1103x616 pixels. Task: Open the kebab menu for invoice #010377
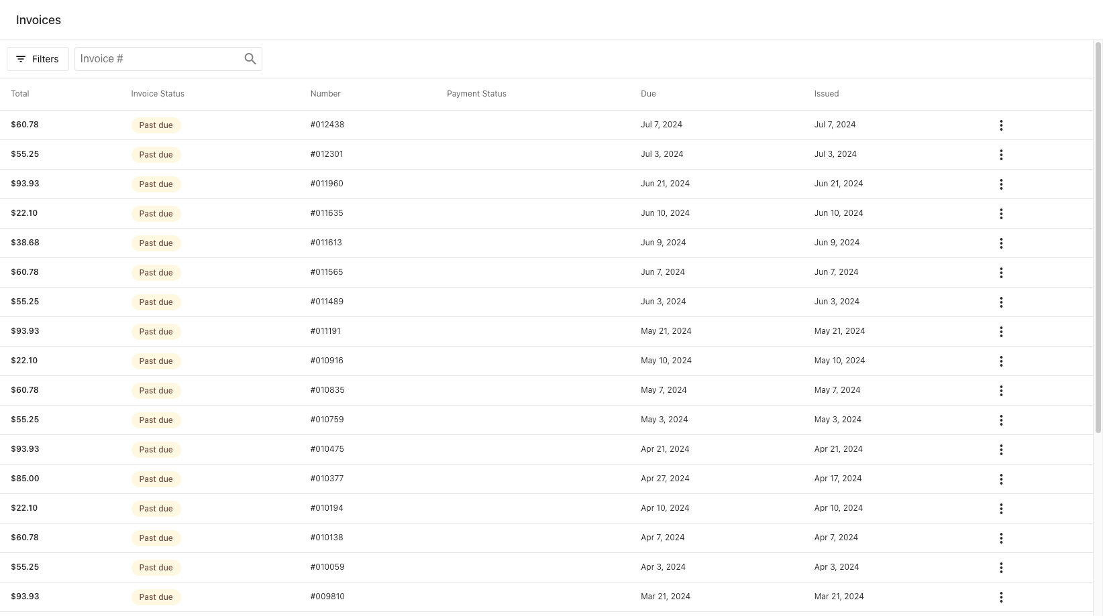coord(1001,479)
